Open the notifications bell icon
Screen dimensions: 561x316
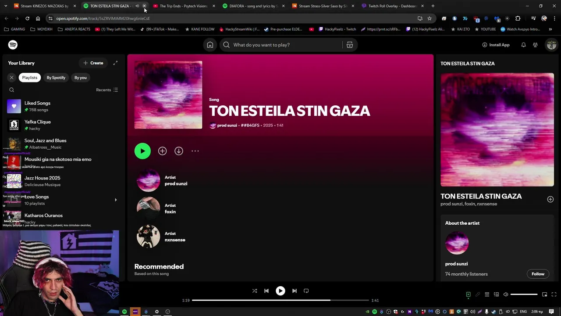coord(523,45)
